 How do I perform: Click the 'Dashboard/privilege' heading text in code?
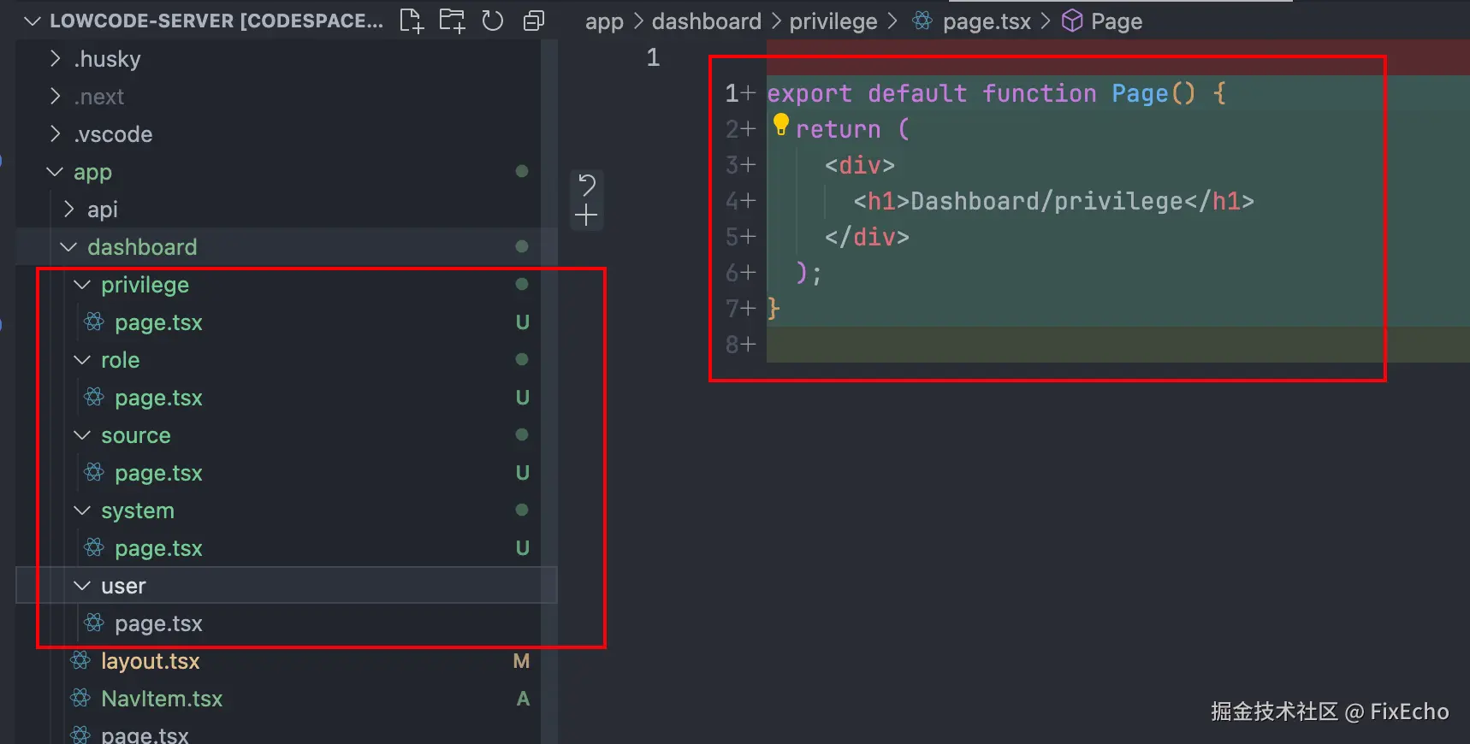click(x=1047, y=201)
